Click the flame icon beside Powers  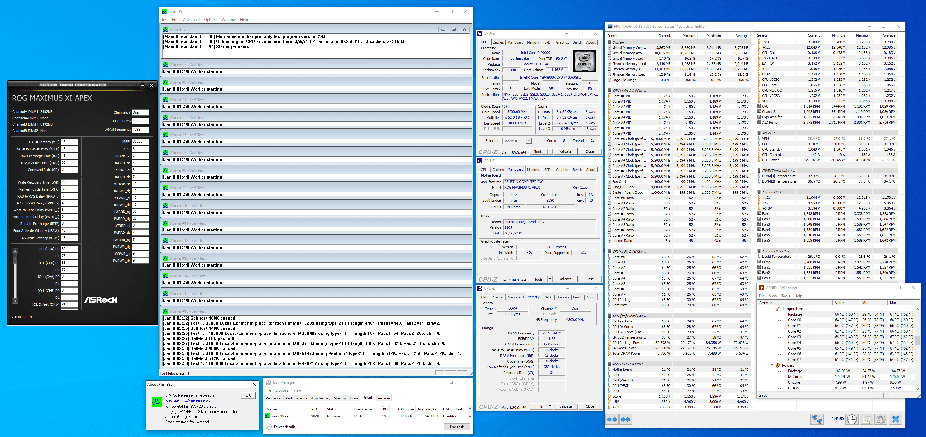778,366
